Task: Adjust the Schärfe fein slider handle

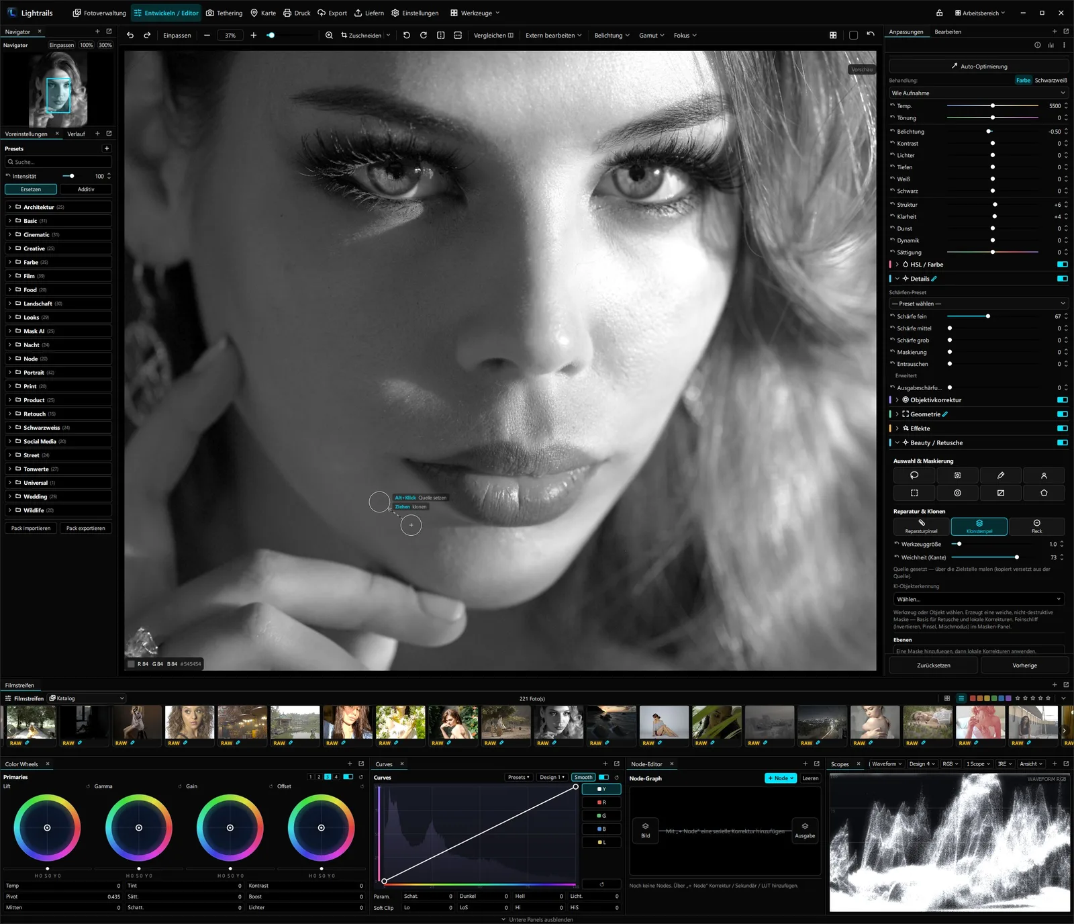Action: [x=987, y=316]
